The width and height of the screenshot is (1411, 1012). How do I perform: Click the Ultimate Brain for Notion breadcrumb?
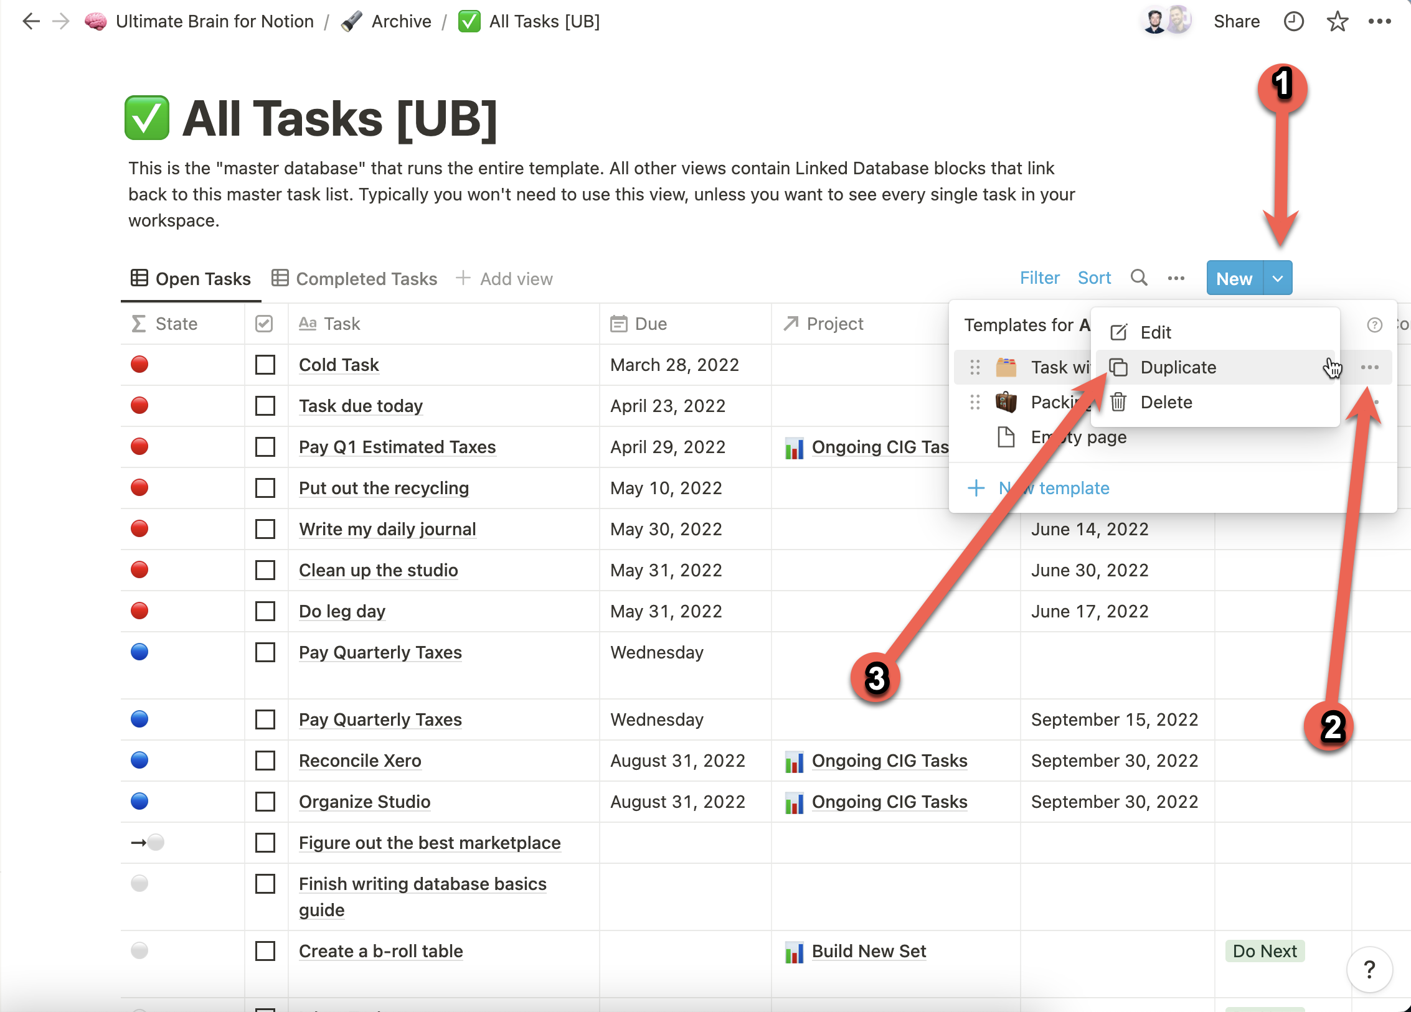[199, 21]
